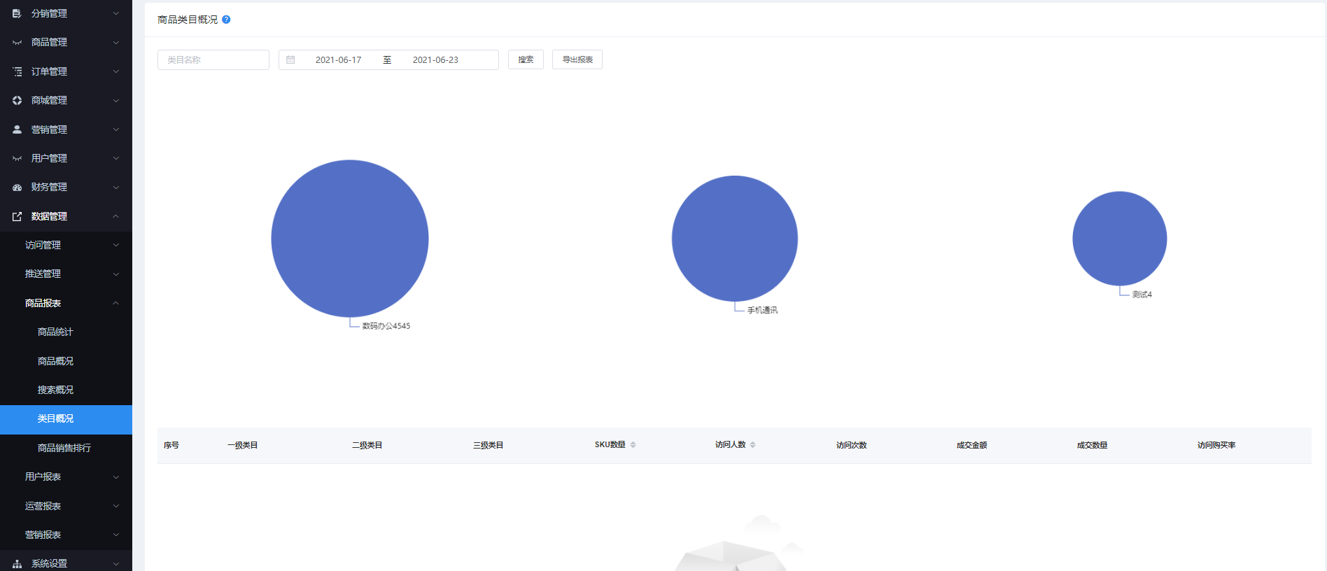The image size is (1327, 571).
Task: Open the 商品销售排行 menu item
Action: (x=64, y=448)
